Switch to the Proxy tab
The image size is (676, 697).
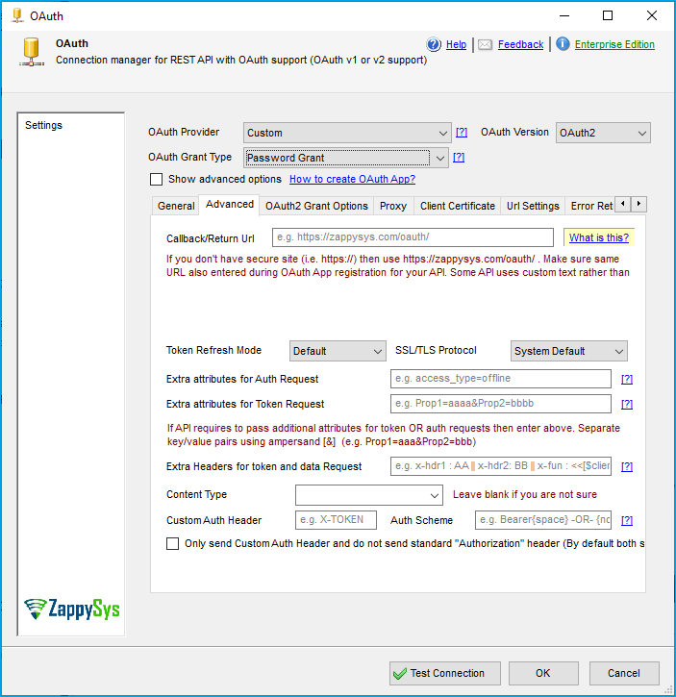[x=393, y=206]
